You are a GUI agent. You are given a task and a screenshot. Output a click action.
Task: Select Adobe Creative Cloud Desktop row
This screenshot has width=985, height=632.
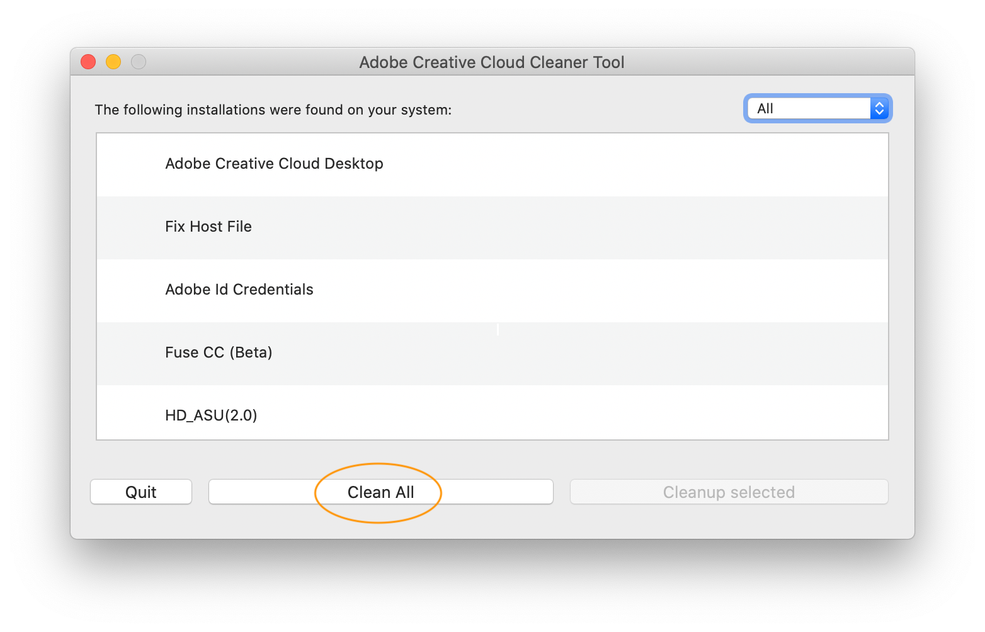[x=493, y=165]
